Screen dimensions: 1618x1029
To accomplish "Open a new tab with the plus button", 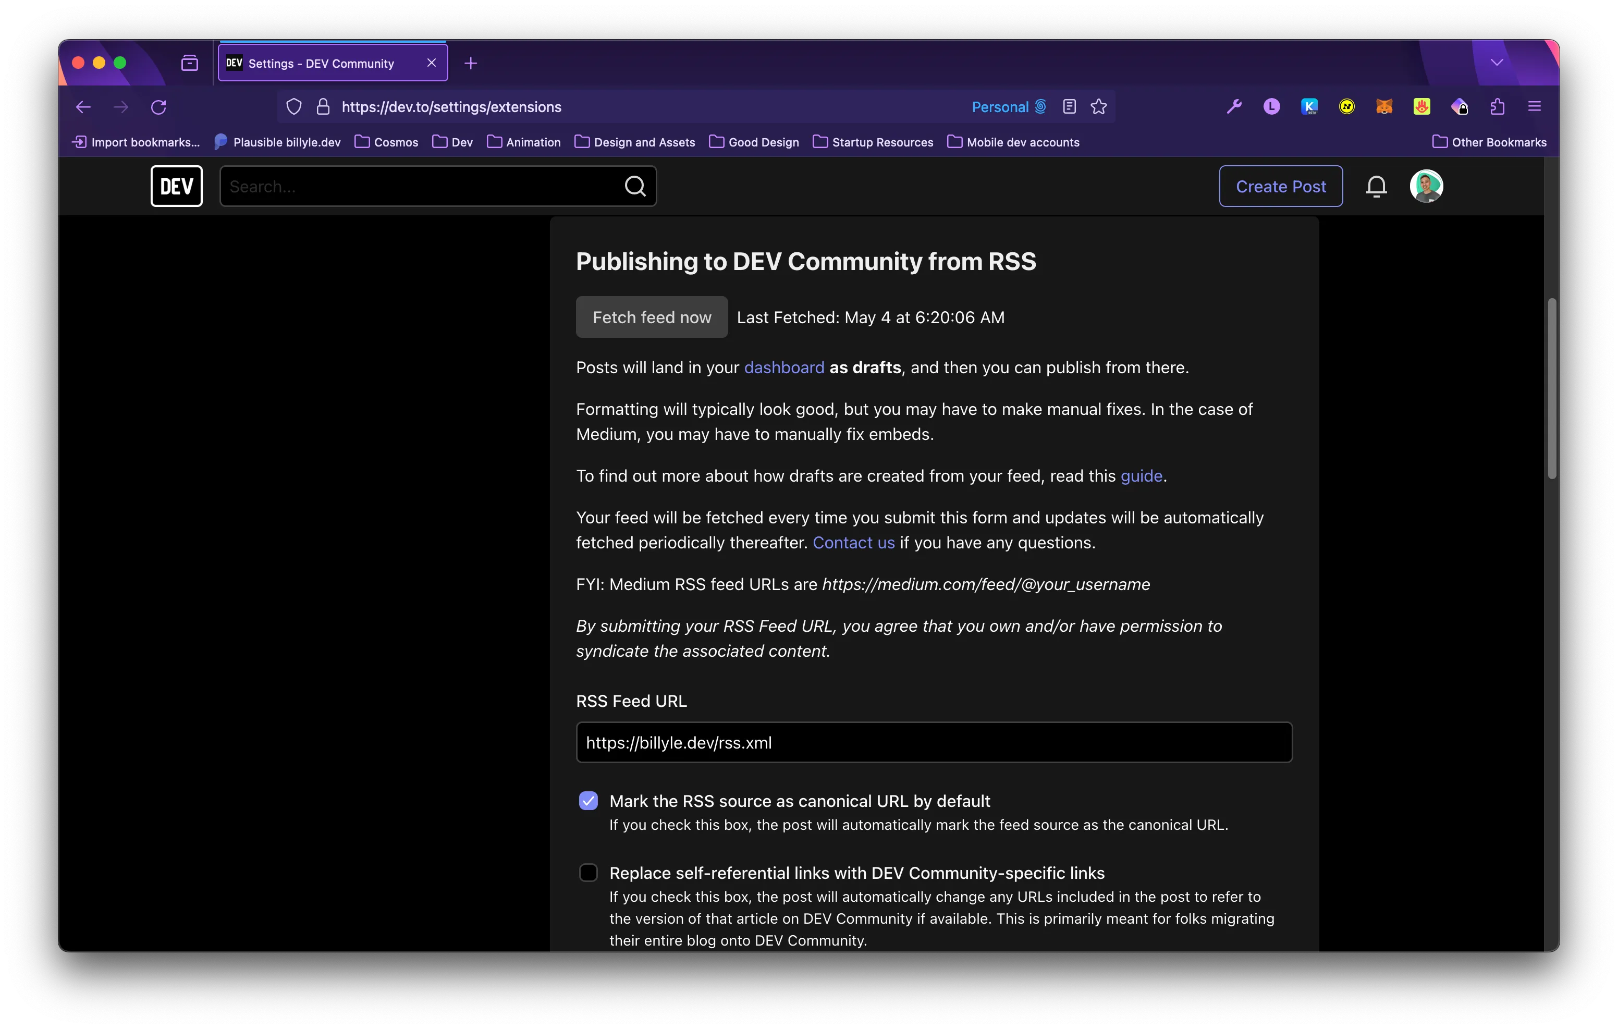I will pos(470,63).
